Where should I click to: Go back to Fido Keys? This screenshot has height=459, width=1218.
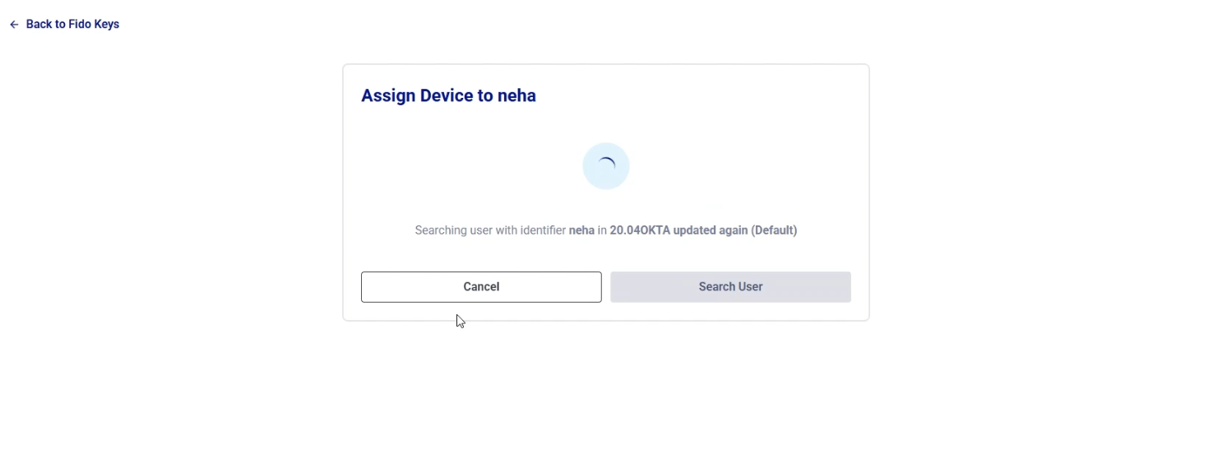[72, 25]
